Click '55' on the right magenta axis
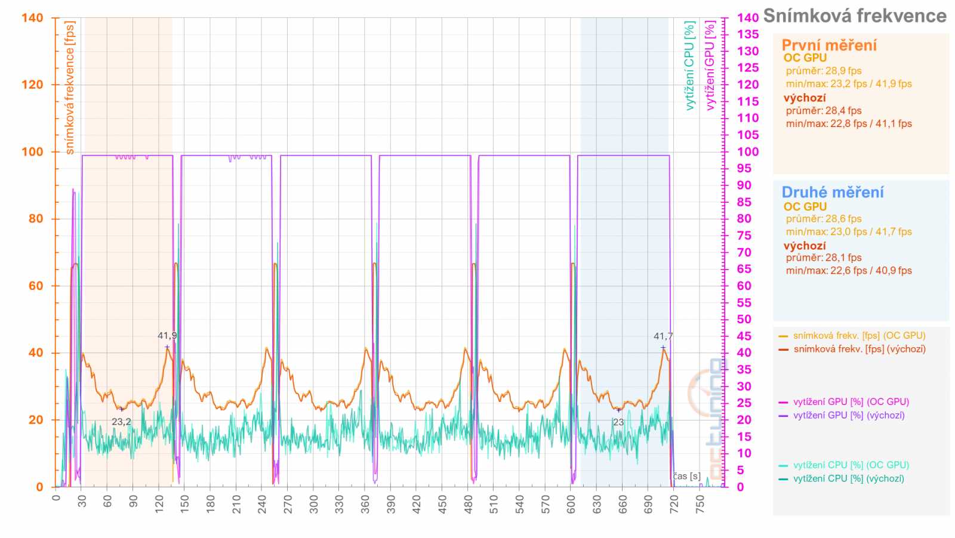This screenshot has height=538, width=955. 744,303
